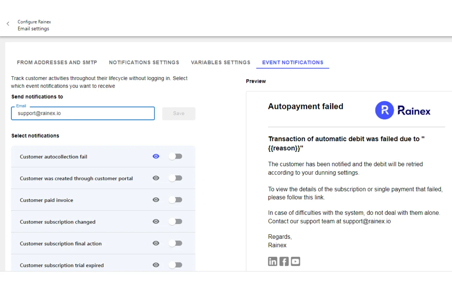The image size is (452, 301).
Task: Switch to Notifications Settings tab
Action: click(144, 62)
